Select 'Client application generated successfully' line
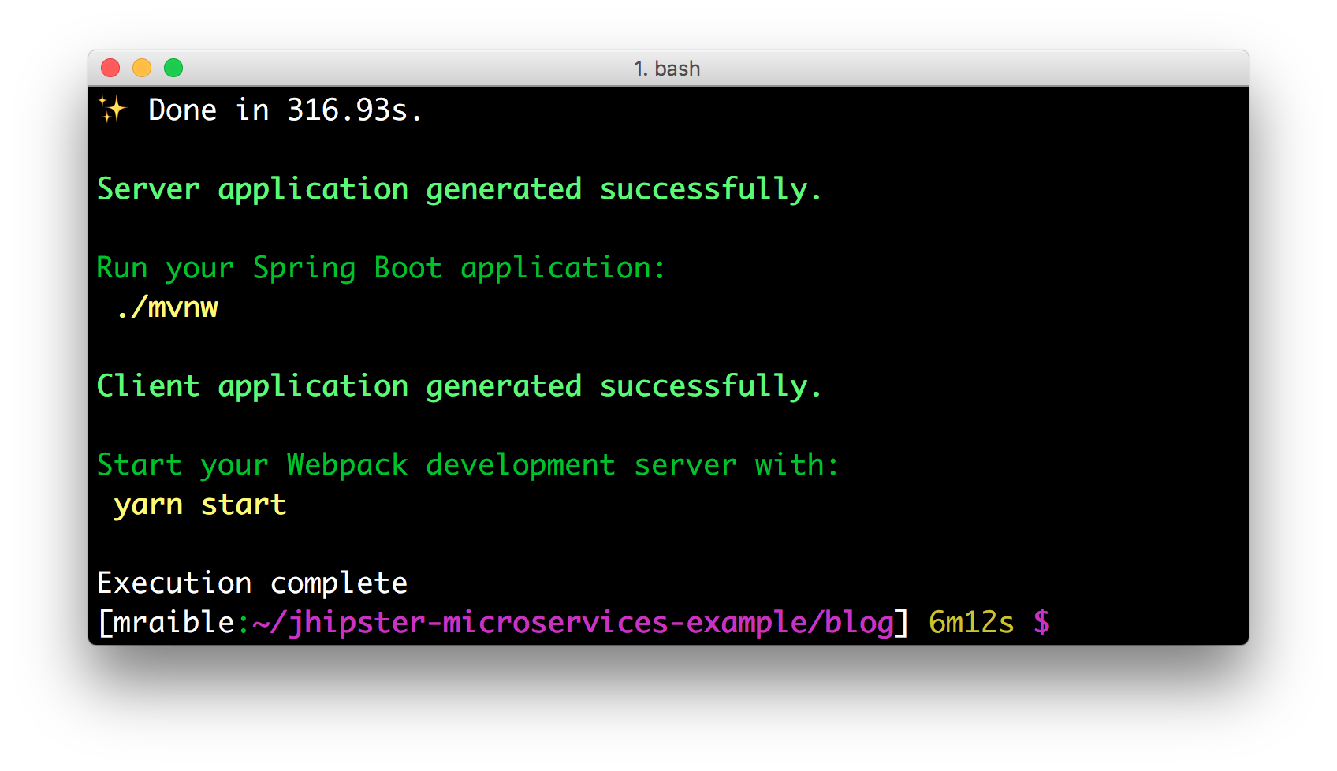The width and height of the screenshot is (1337, 771). 459,386
